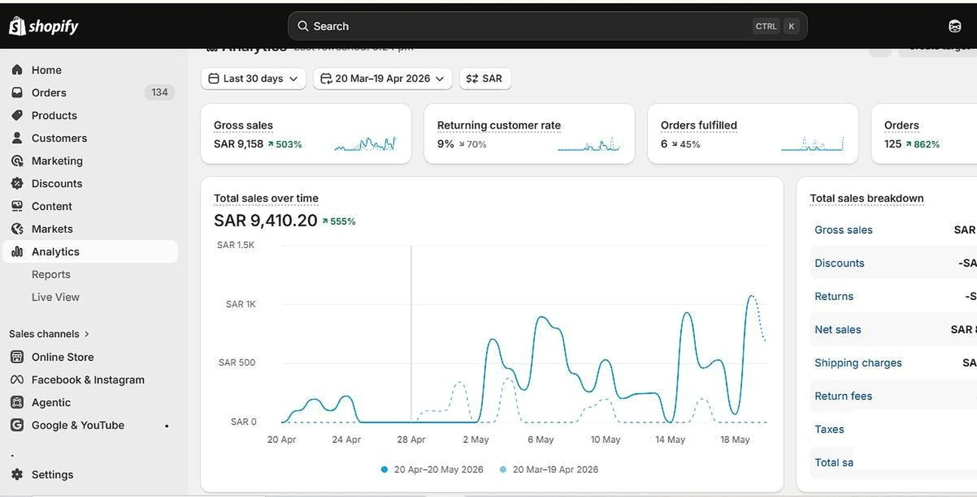Click Net sales in the breakdown list
Screen dimensions: 977x497
tap(838, 329)
